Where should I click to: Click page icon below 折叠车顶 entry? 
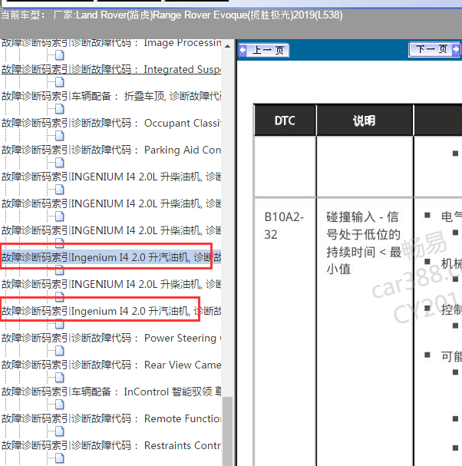(60, 109)
